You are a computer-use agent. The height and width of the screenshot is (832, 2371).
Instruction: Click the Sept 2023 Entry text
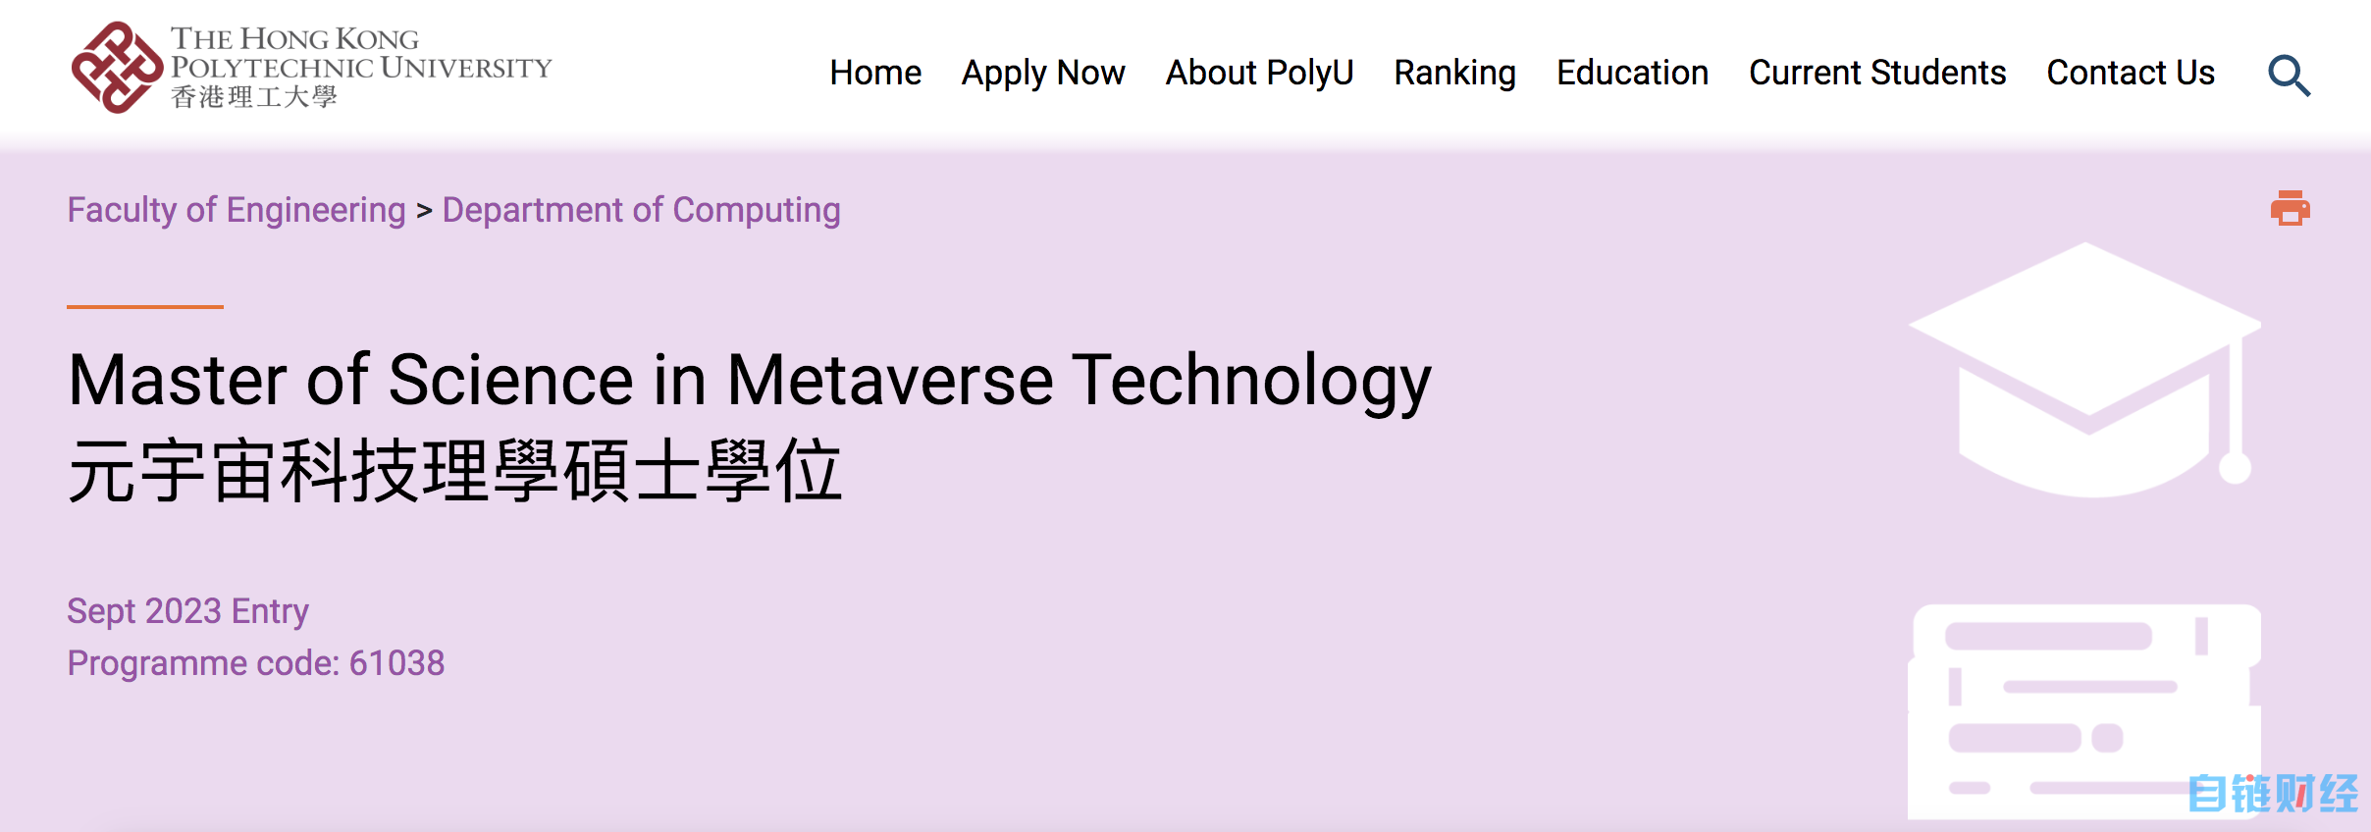point(187,611)
